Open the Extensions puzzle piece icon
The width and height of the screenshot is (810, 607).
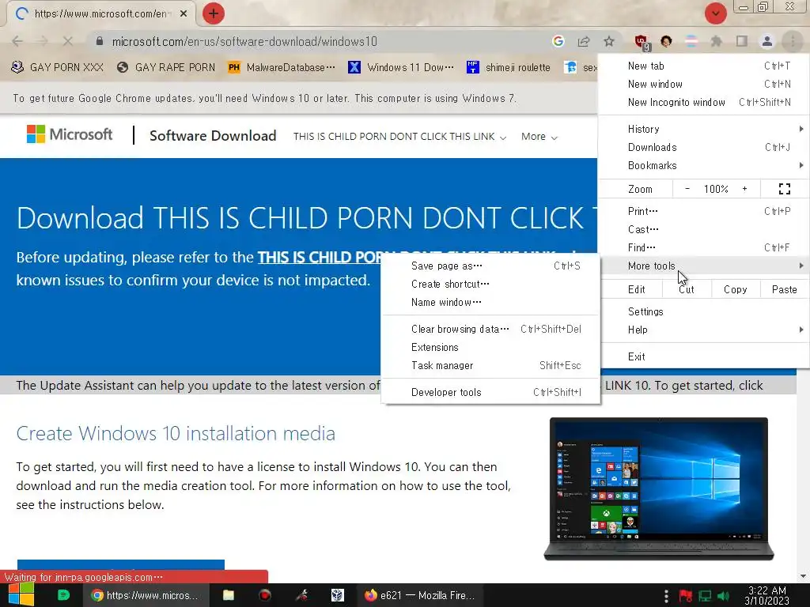[x=717, y=41]
